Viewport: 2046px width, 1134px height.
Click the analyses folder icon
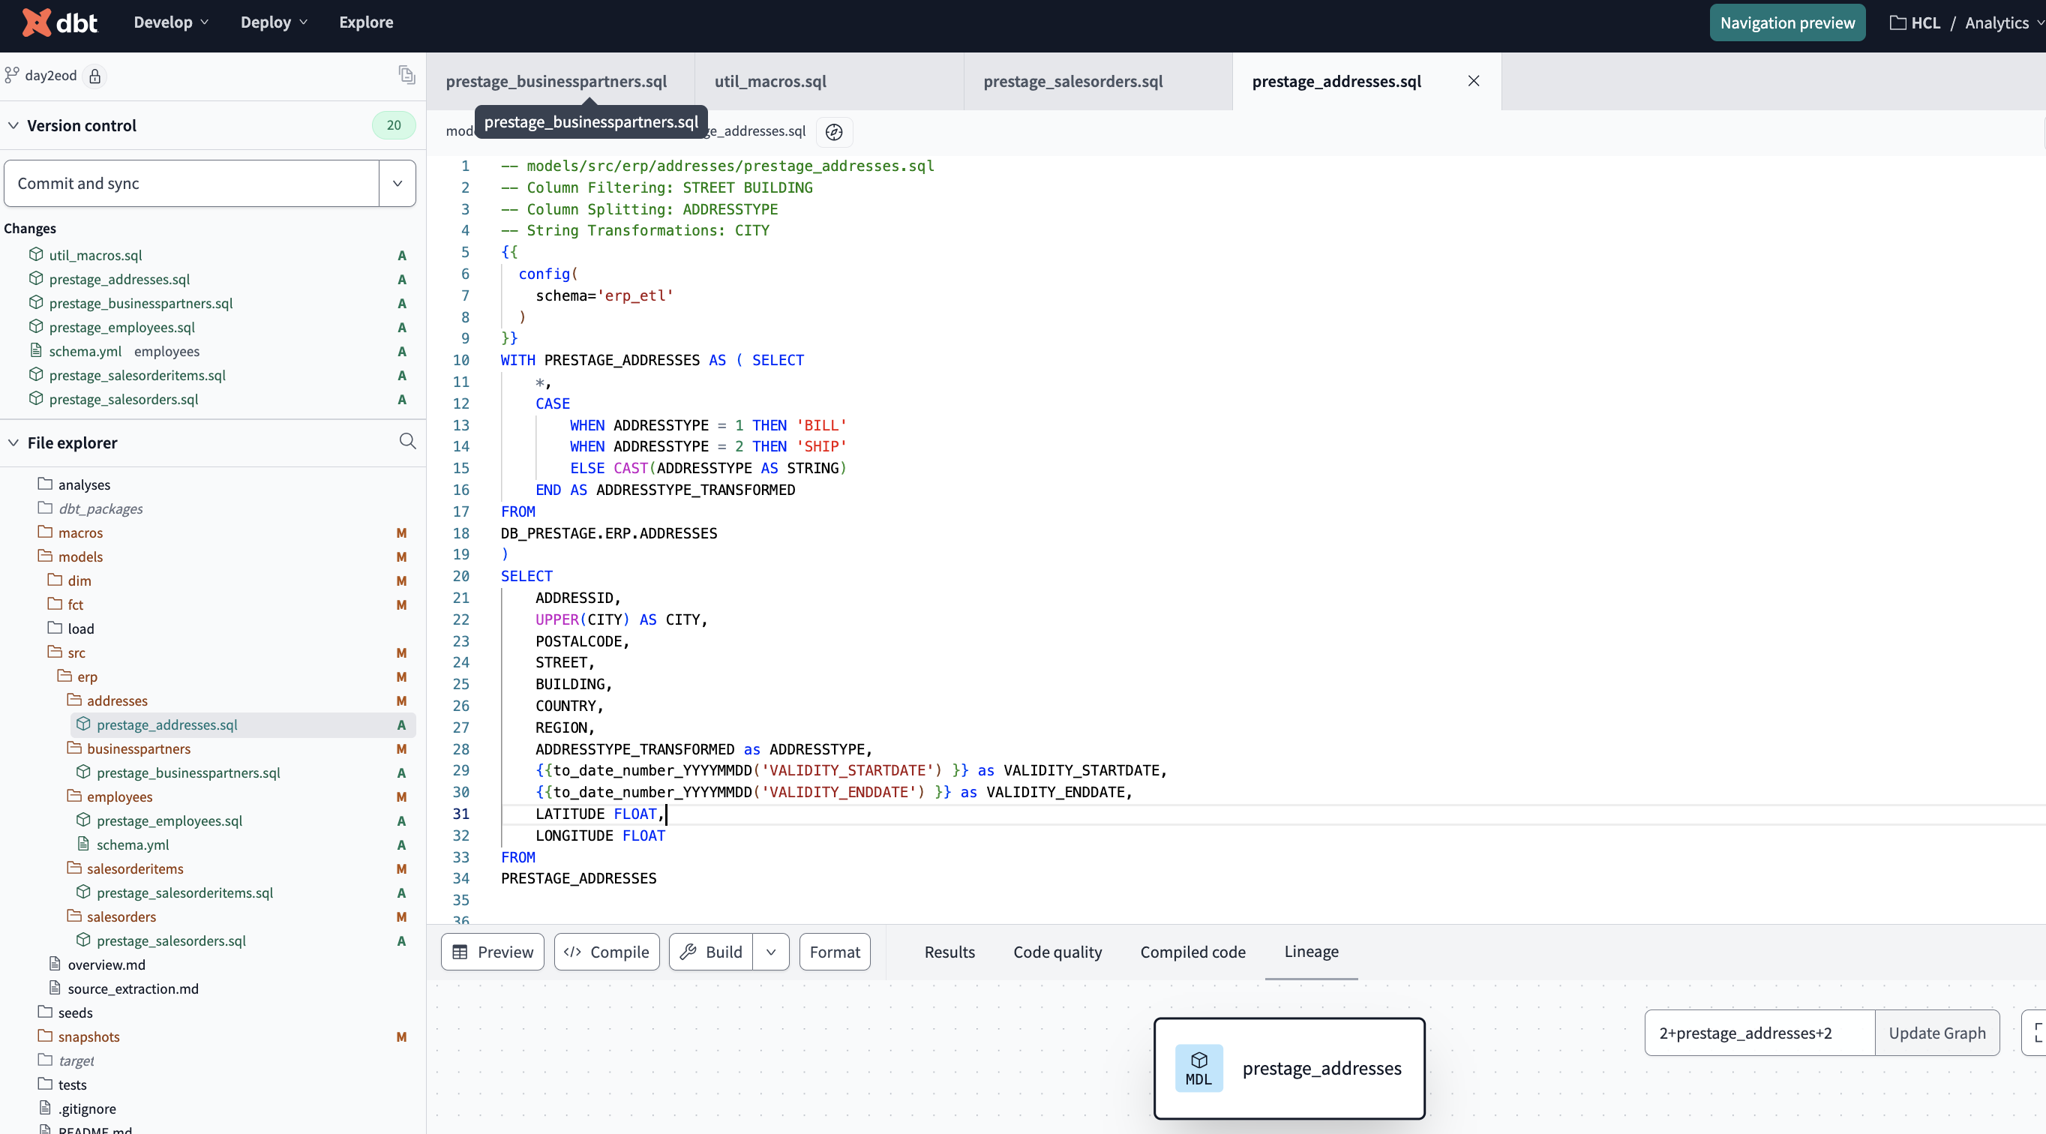coord(45,484)
